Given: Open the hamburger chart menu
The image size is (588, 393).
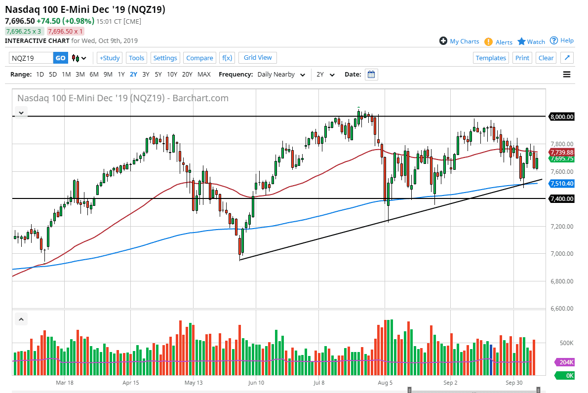Looking at the screenshot, I should tap(567, 74).
